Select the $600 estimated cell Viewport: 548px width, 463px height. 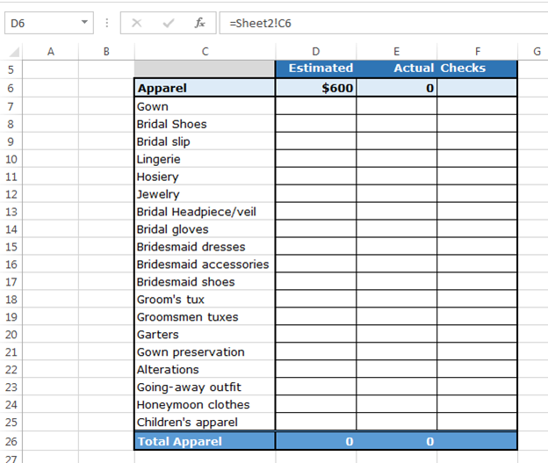[x=316, y=88]
